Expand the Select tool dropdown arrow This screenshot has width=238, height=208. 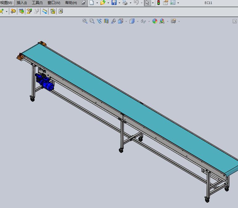tap(153, 3)
